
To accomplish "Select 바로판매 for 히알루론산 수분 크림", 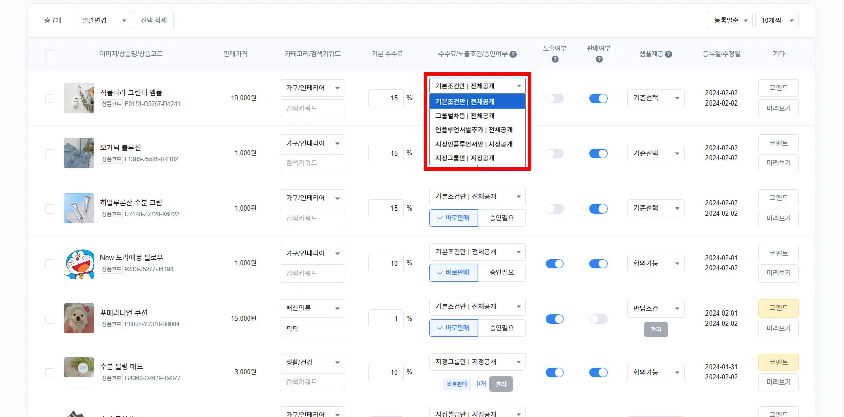I will point(453,218).
